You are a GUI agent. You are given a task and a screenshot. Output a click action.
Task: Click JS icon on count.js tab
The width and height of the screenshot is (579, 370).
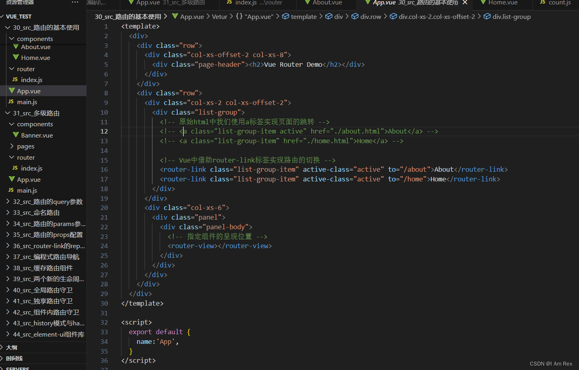tap(543, 2)
